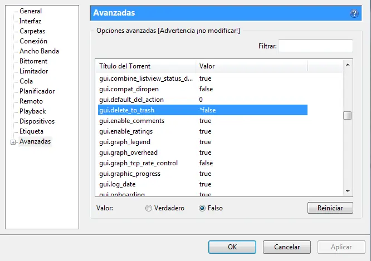The image size is (371, 261).
Task: Click the 0 value of gui.default_del_action
Action: pyautogui.click(x=201, y=100)
